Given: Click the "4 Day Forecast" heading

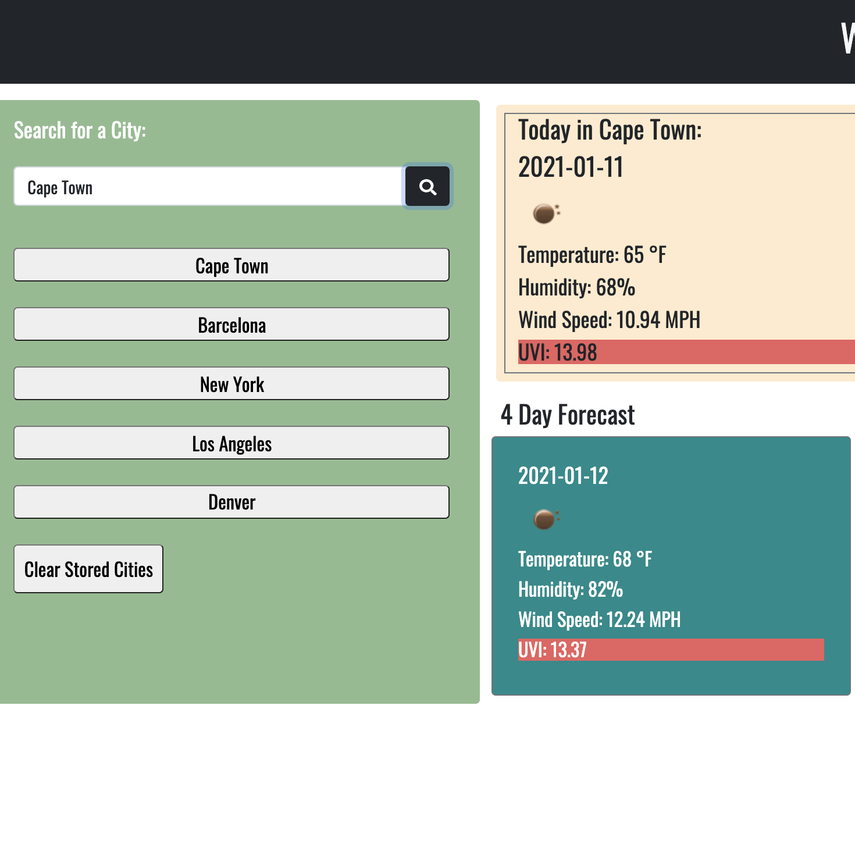Looking at the screenshot, I should [x=568, y=415].
